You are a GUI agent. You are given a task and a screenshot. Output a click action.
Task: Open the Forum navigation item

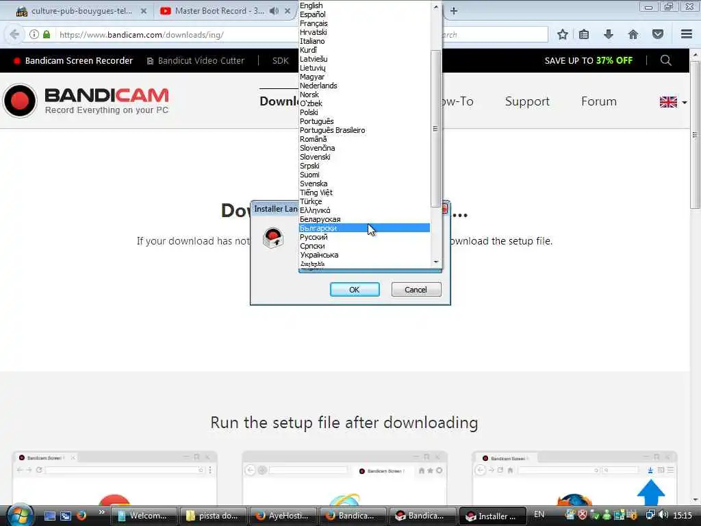[x=598, y=101]
